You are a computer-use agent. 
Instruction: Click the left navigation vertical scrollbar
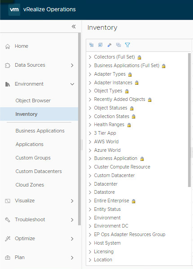79,129
